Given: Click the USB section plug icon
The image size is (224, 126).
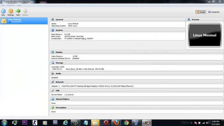Looking at the screenshot, I should coord(53,91).
